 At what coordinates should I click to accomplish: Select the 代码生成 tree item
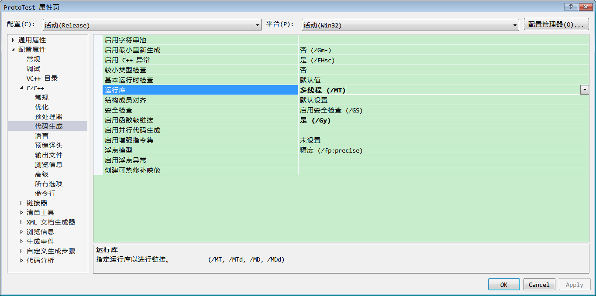tap(48, 126)
